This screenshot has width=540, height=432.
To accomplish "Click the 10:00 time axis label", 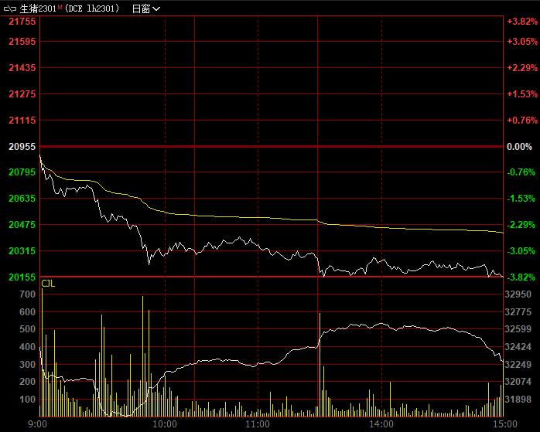I will [x=165, y=424].
